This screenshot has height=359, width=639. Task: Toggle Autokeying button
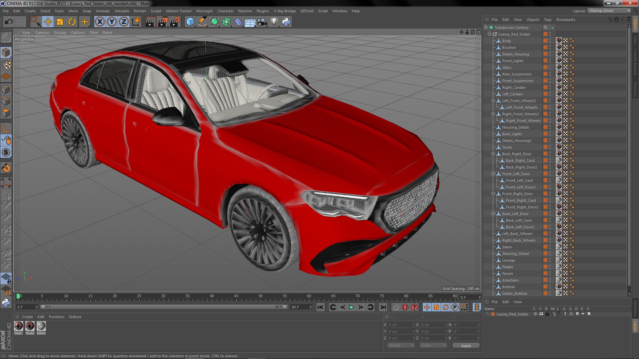[405, 307]
